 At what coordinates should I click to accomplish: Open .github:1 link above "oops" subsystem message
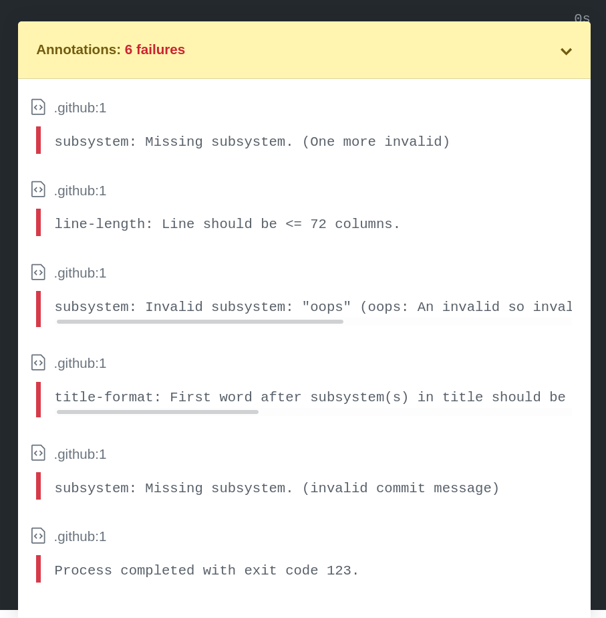(x=80, y=273)
